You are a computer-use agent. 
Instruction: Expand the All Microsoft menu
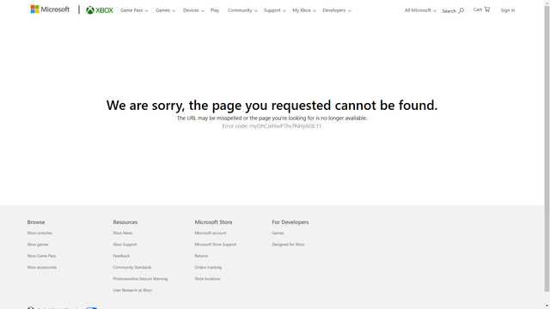[420, 10]
